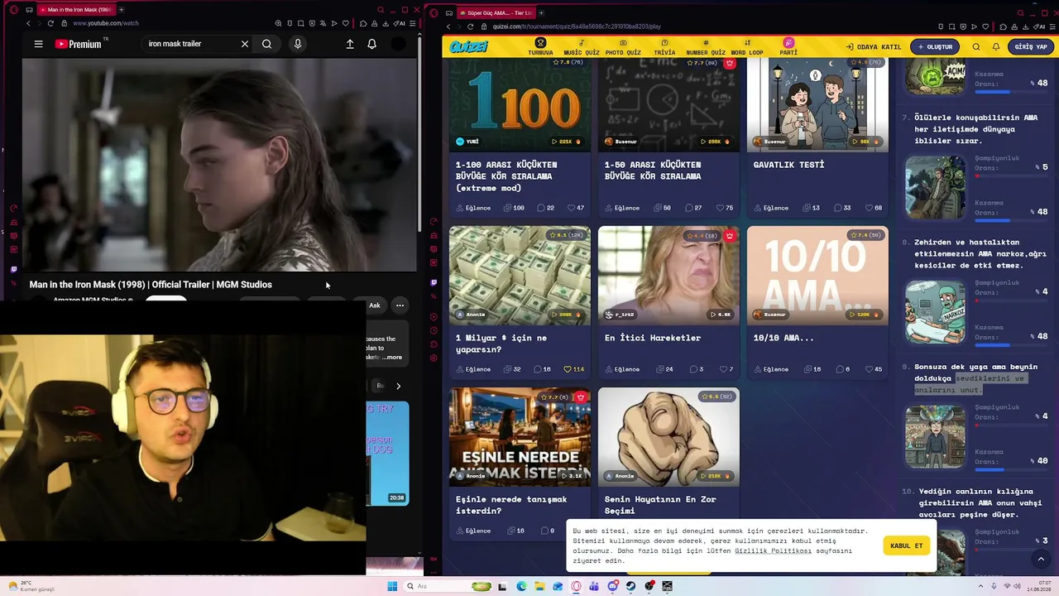Switch to the Süper Güç AMA tab

point(496,12)
